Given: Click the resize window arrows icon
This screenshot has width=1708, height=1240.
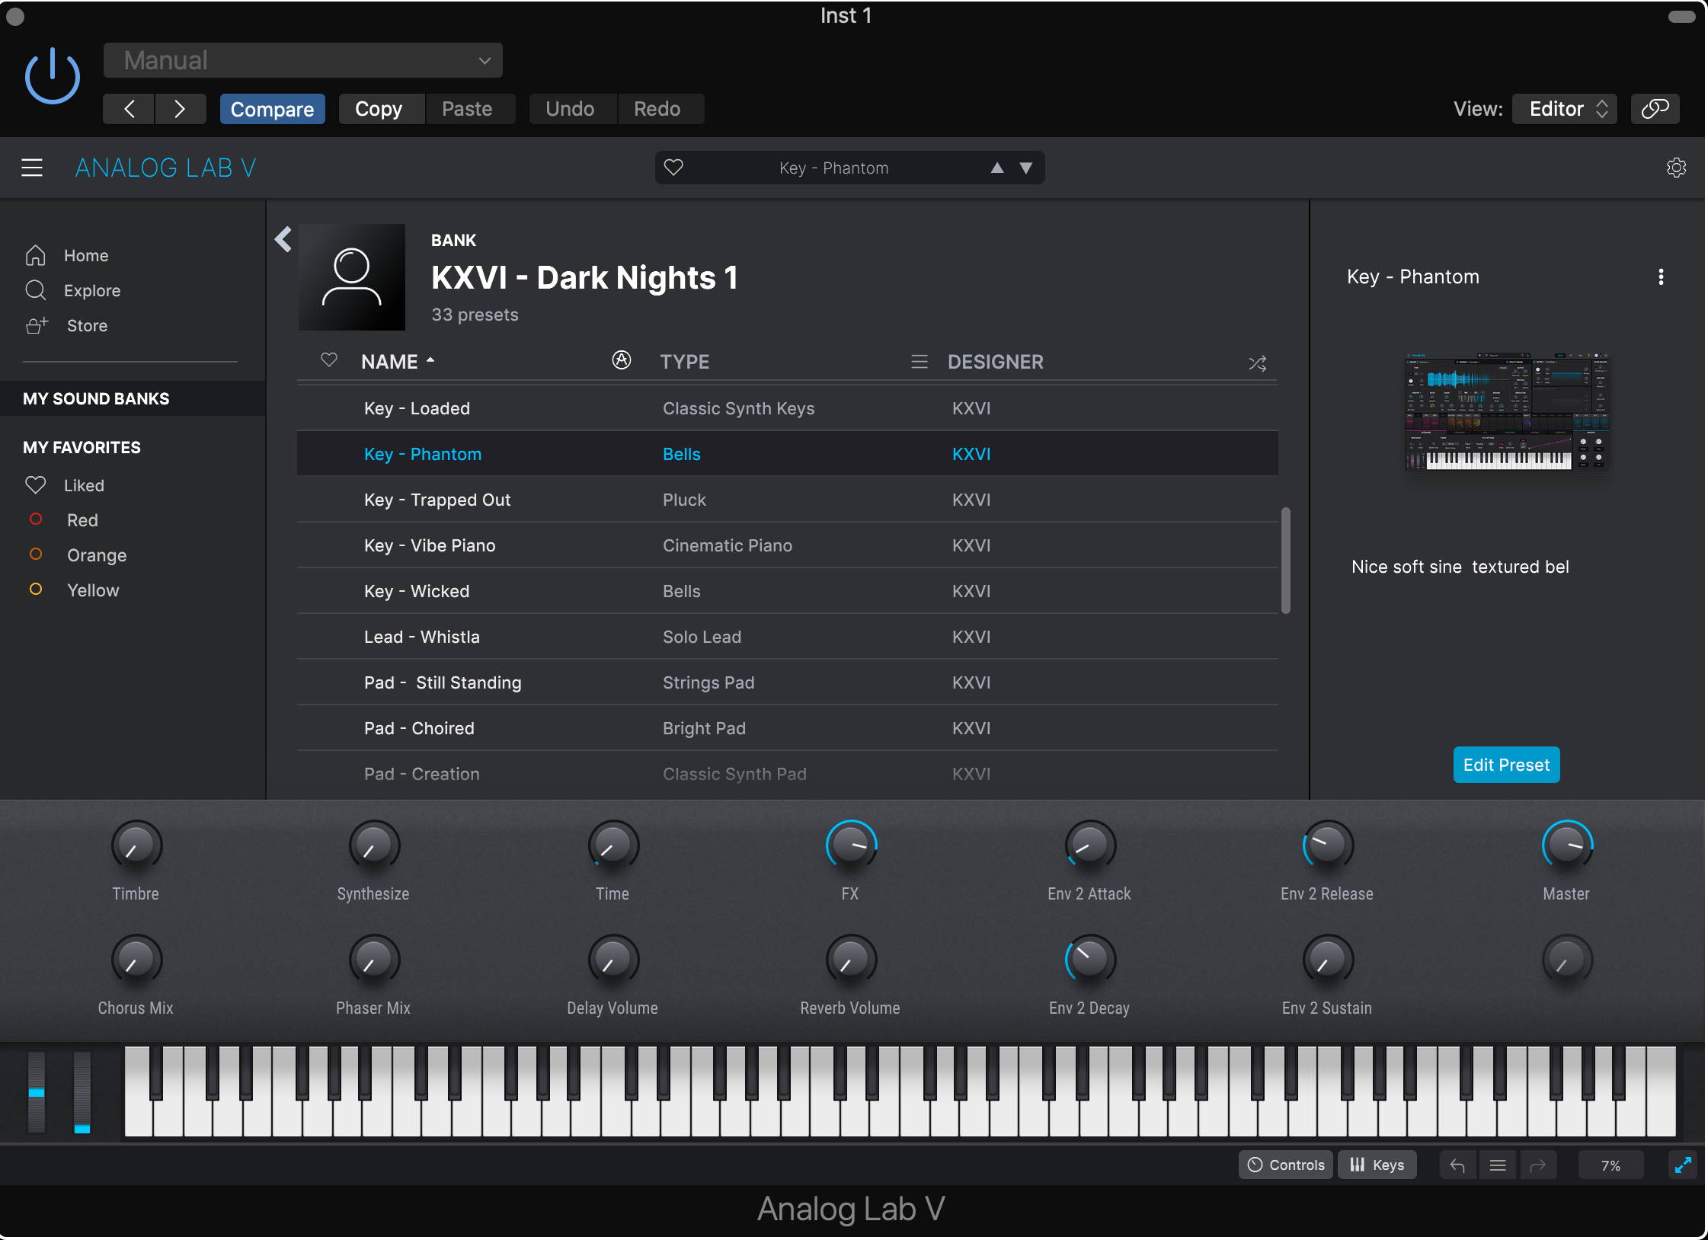Looking at the screenshot, I should click(x=1682, y=1165).
